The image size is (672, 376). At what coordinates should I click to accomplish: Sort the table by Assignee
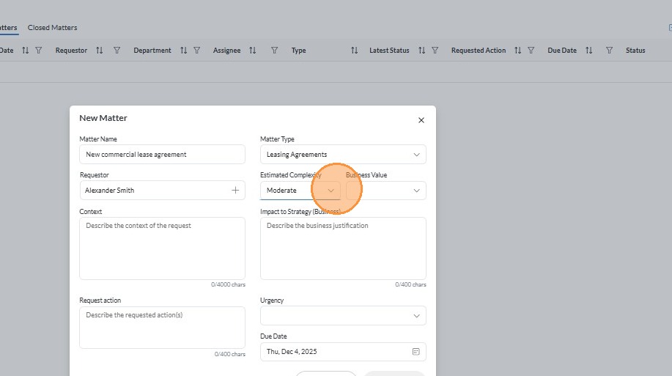pos(253,51)
